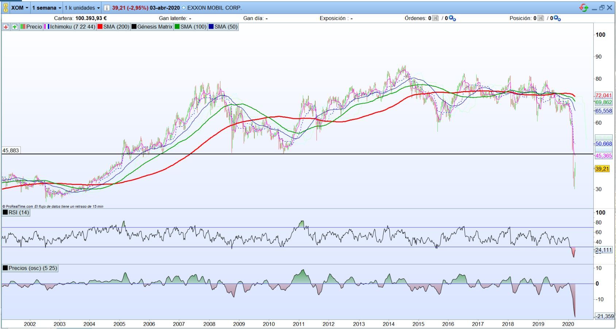Open the RSI (14) indicator label

[x=16, y=213]
